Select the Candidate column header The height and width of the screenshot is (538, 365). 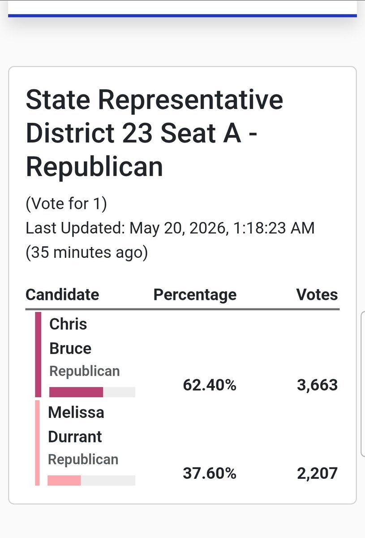point(62,295)
